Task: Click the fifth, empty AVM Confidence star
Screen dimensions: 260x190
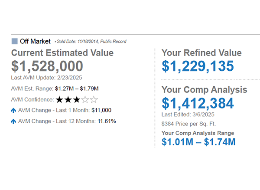Action: point(94,100)
